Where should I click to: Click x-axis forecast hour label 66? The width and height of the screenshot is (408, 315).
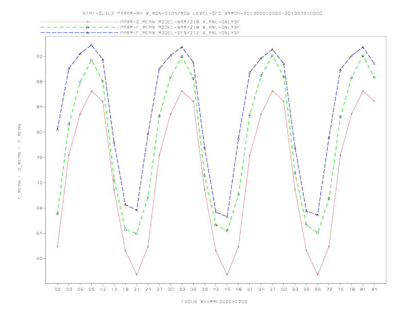307,289
